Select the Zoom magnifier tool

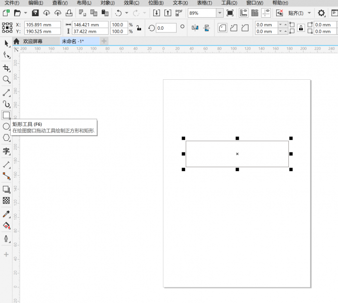pyautogui.click(x=7, y=80)
